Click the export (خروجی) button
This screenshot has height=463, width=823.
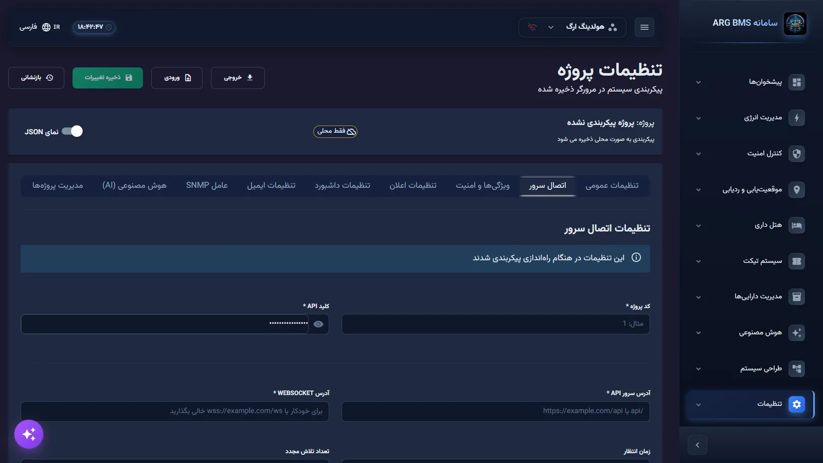click(x=238, y=78)
